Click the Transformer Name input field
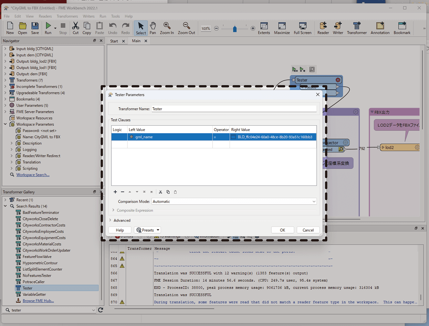Image resolution: width=429 pixels, height=326 pixels. point(234,109)
